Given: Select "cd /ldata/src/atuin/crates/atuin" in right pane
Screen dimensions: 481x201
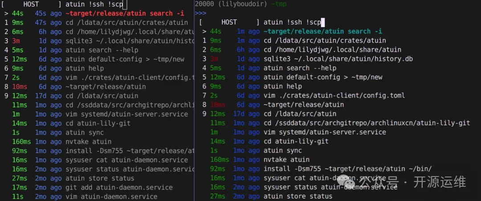Looking at the screenshot, I should [x=325, y=40].
